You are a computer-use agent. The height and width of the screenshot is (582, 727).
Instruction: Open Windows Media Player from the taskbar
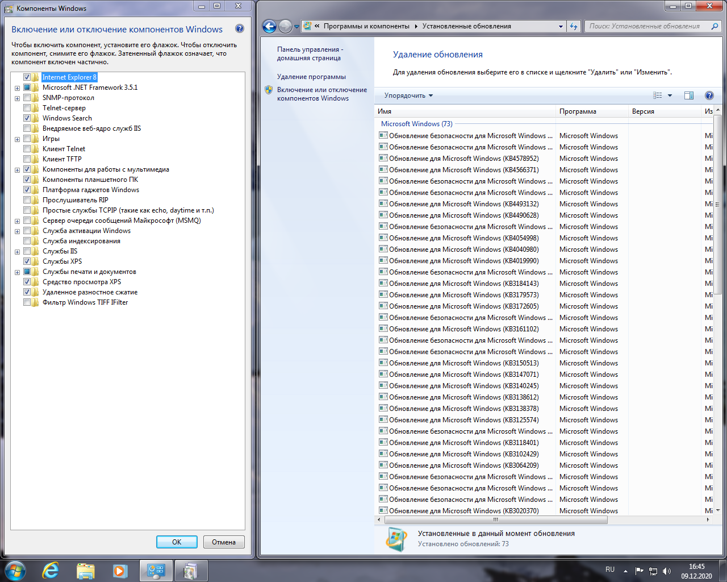pyautogui.click(x=119, y=571)
